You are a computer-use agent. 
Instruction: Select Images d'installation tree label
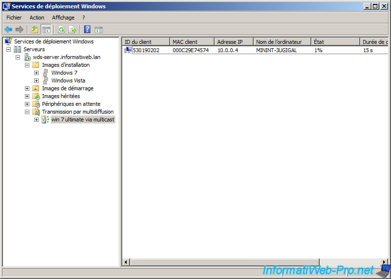66,65
